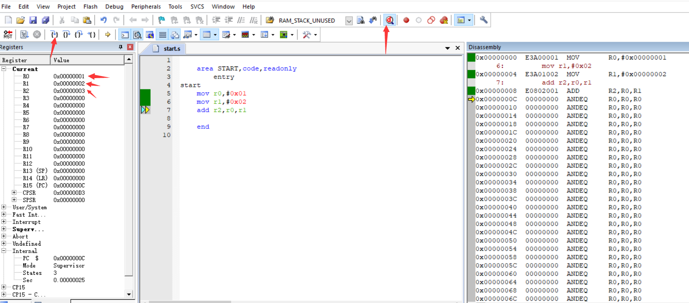The image size is (689, 303).
Task: Open Configuration with the wrench icon
Action: point(484,20)
